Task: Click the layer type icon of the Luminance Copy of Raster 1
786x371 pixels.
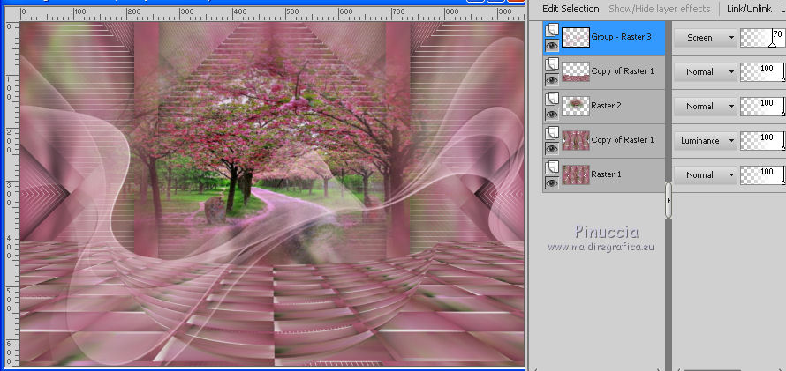Action: click(551, 133)
